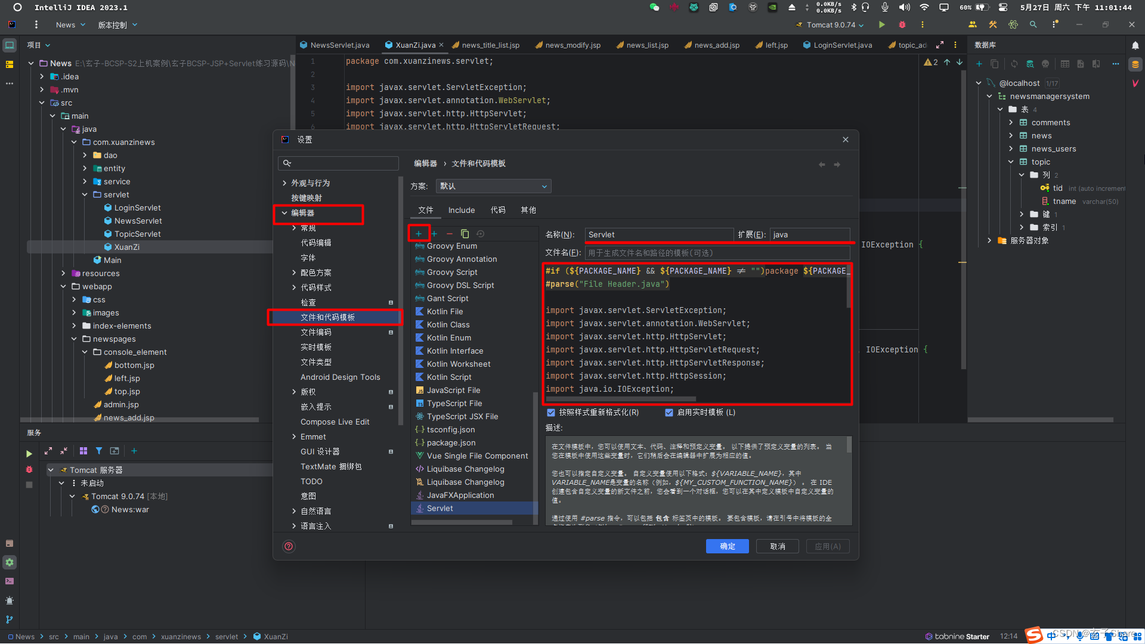Open the NewsServlet.java editor tab
Viewport: 1145px width, 644px height.
(335, 45)
